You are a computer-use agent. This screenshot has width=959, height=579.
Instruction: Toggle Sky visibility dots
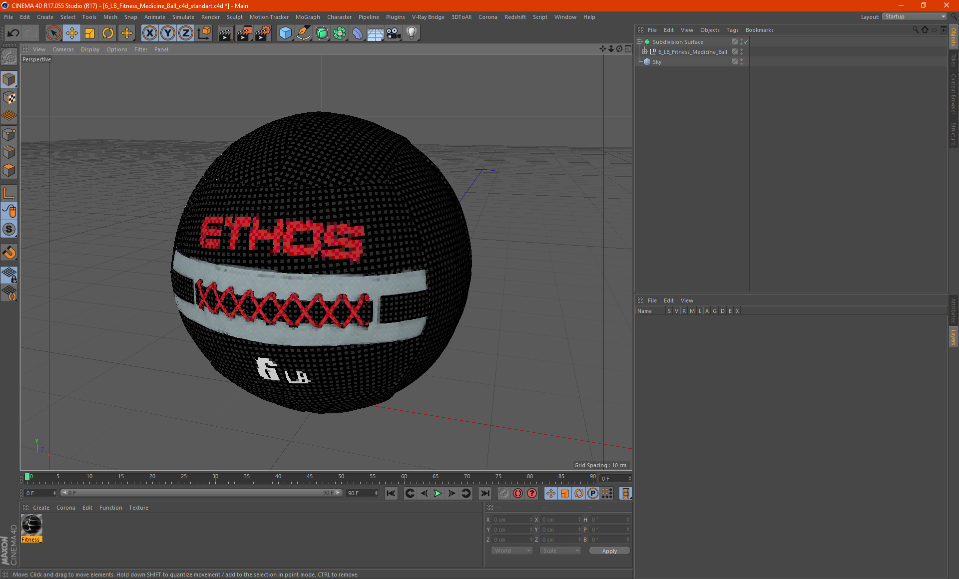point(741,62)
